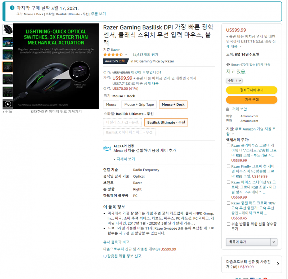Viewport: 288px width, 279px height.
Task: Open Razer 골리아투스 크로마 accessory link
Action: pyautogui.click(x=254, y=150)
